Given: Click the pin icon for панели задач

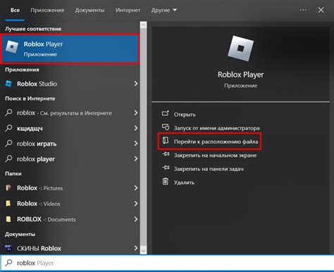Looking at the screenshot, I should coord(166,168).
